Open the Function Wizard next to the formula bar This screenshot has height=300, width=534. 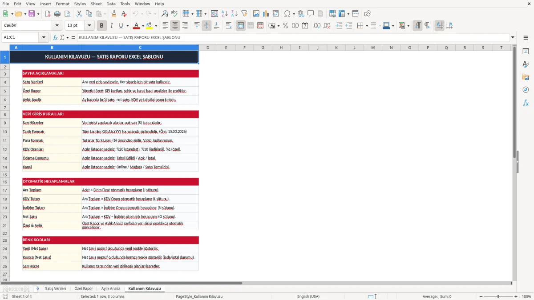pos(55,37)
